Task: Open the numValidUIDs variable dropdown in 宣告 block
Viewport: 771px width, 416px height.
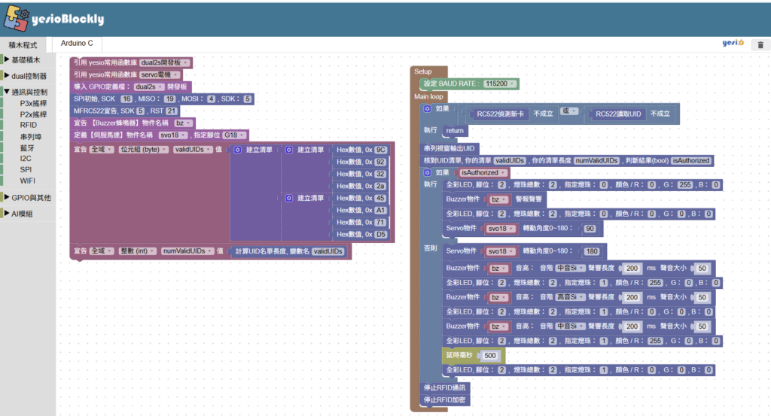Action: tap(187, 251)
